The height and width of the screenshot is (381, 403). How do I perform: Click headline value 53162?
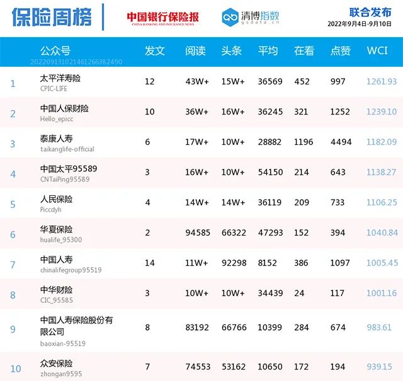pos(234,367)
